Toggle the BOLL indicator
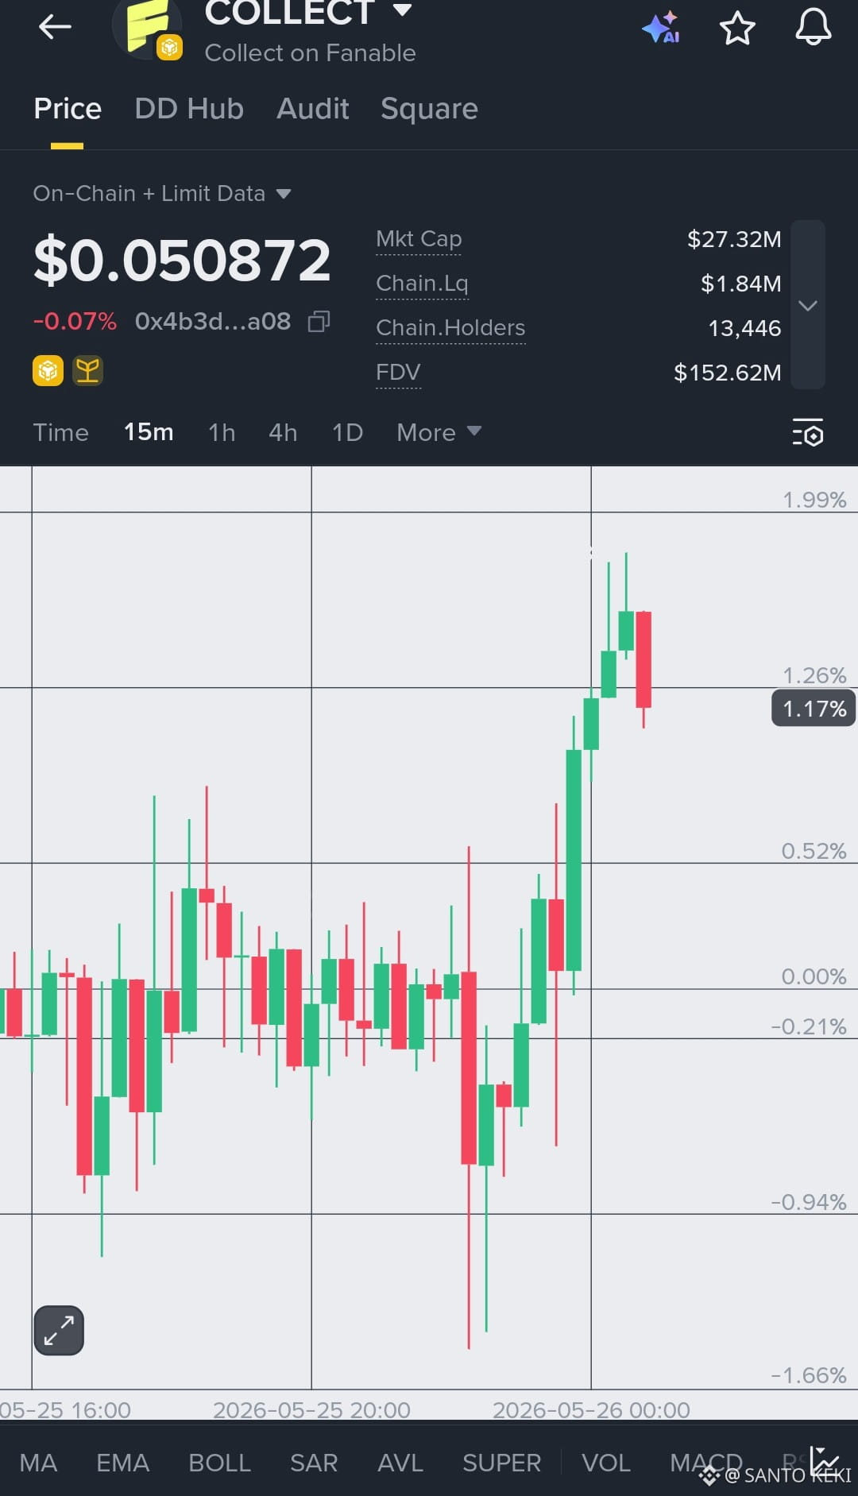Image resolution: width=858 pixels, height=1496 pixels. (220, 1463)
